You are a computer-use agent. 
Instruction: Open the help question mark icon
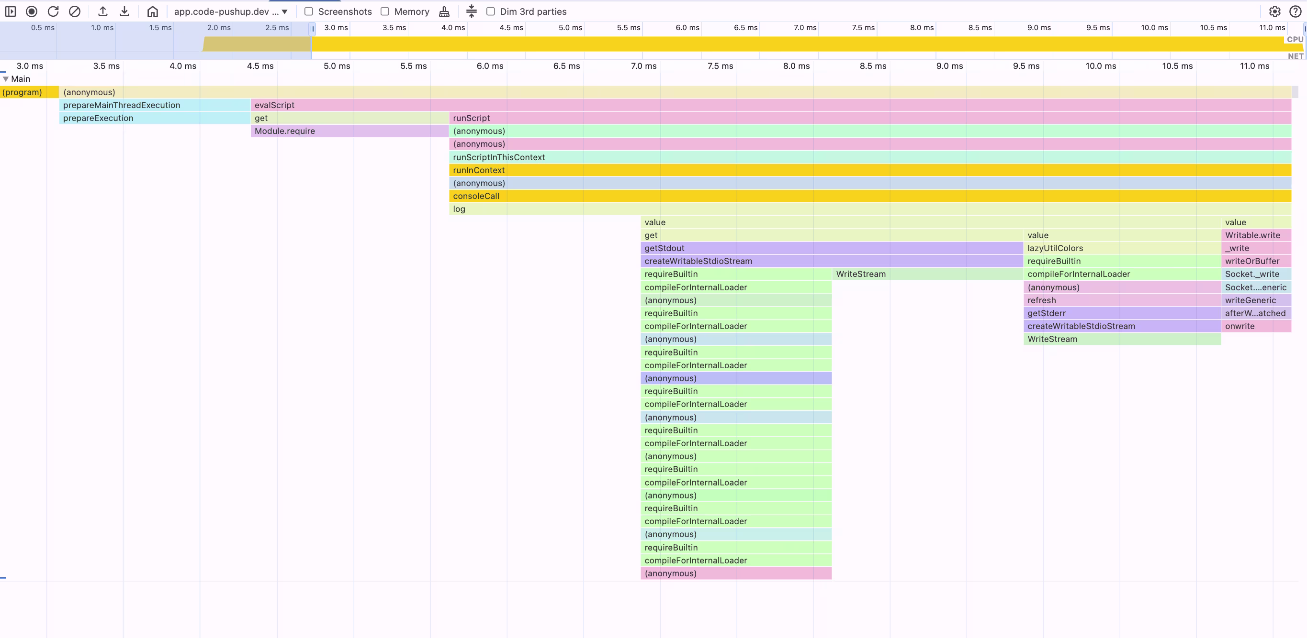[x=1296, y=11]
